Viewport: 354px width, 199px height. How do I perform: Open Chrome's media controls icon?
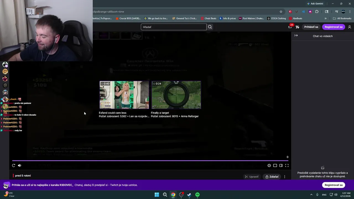coord(337,12)
